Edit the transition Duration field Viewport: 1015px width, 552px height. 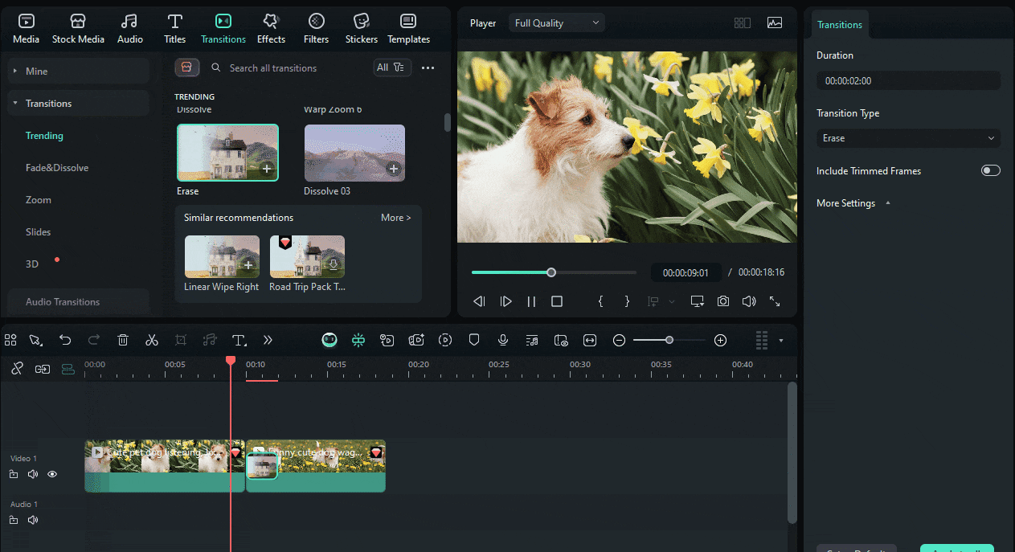click(x=908, y=80)
